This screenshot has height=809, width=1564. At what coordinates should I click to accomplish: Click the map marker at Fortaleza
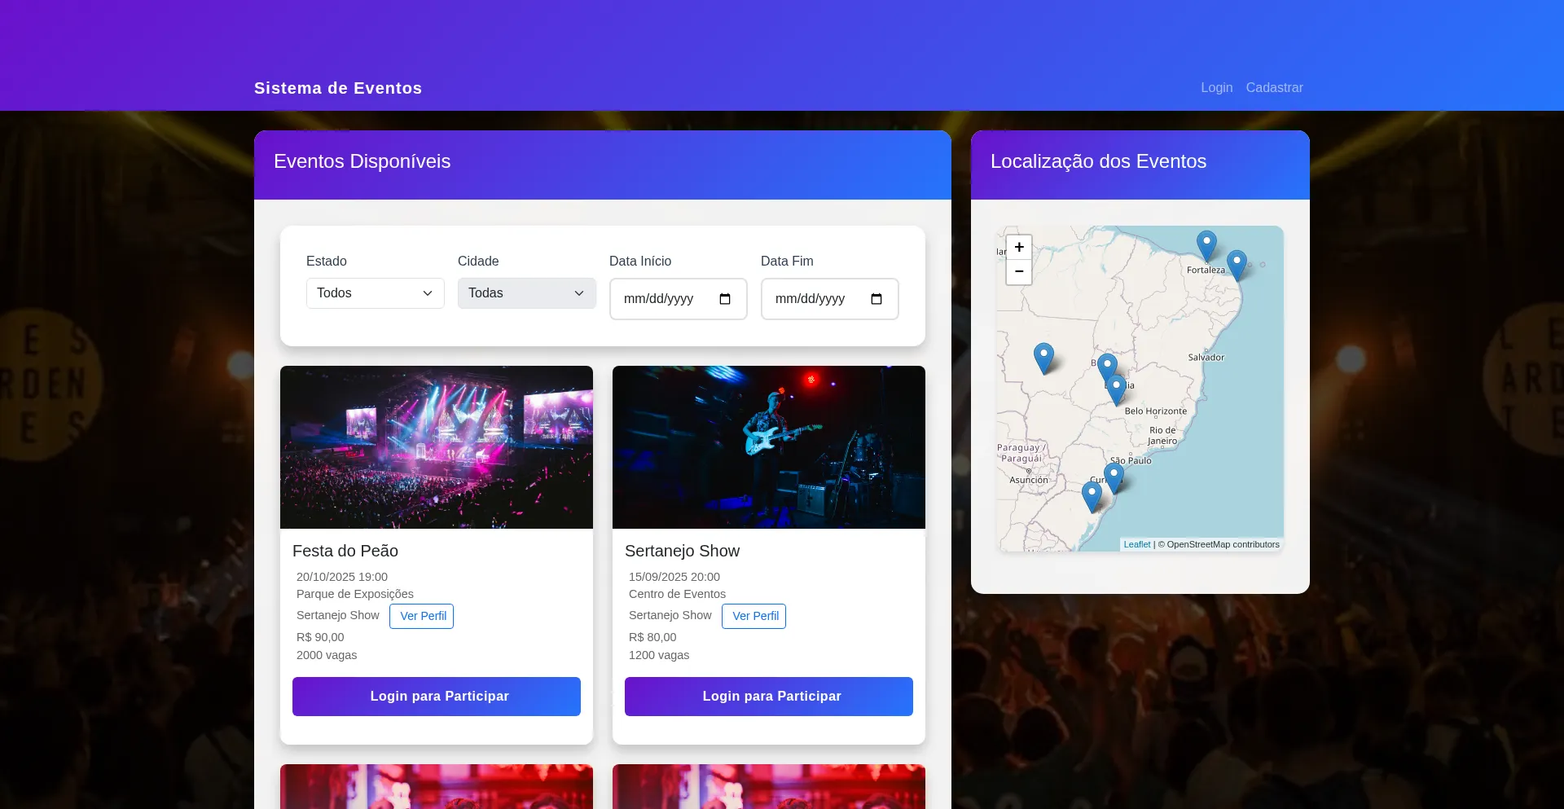click(x=1206, y=246)
